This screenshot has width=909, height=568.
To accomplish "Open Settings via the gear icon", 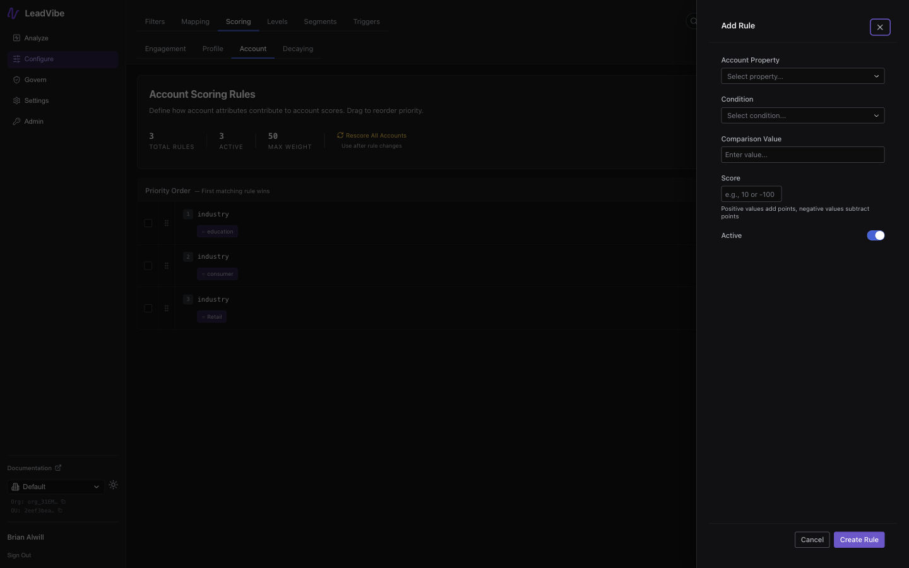I will pos(16,100).
